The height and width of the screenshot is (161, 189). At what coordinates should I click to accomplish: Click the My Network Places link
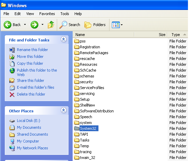32,148
